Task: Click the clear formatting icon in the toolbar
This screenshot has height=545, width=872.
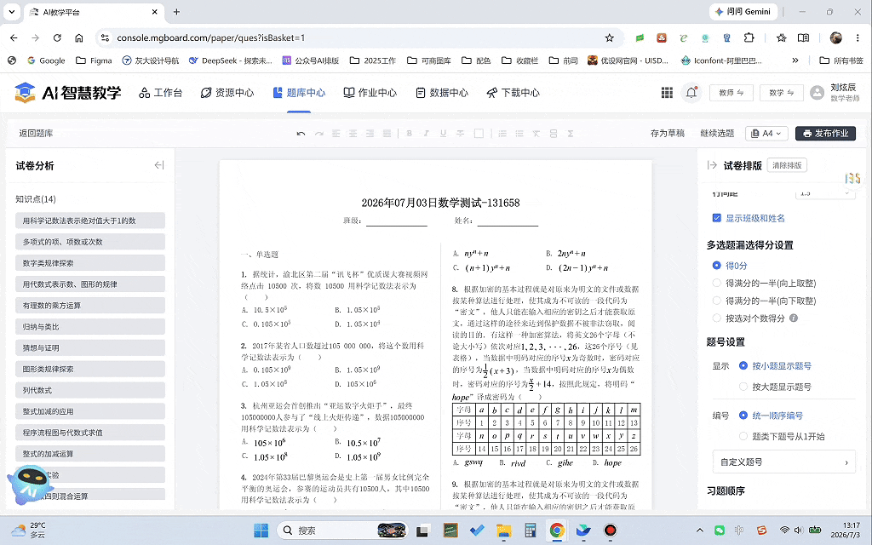Action: pos(536,134)
